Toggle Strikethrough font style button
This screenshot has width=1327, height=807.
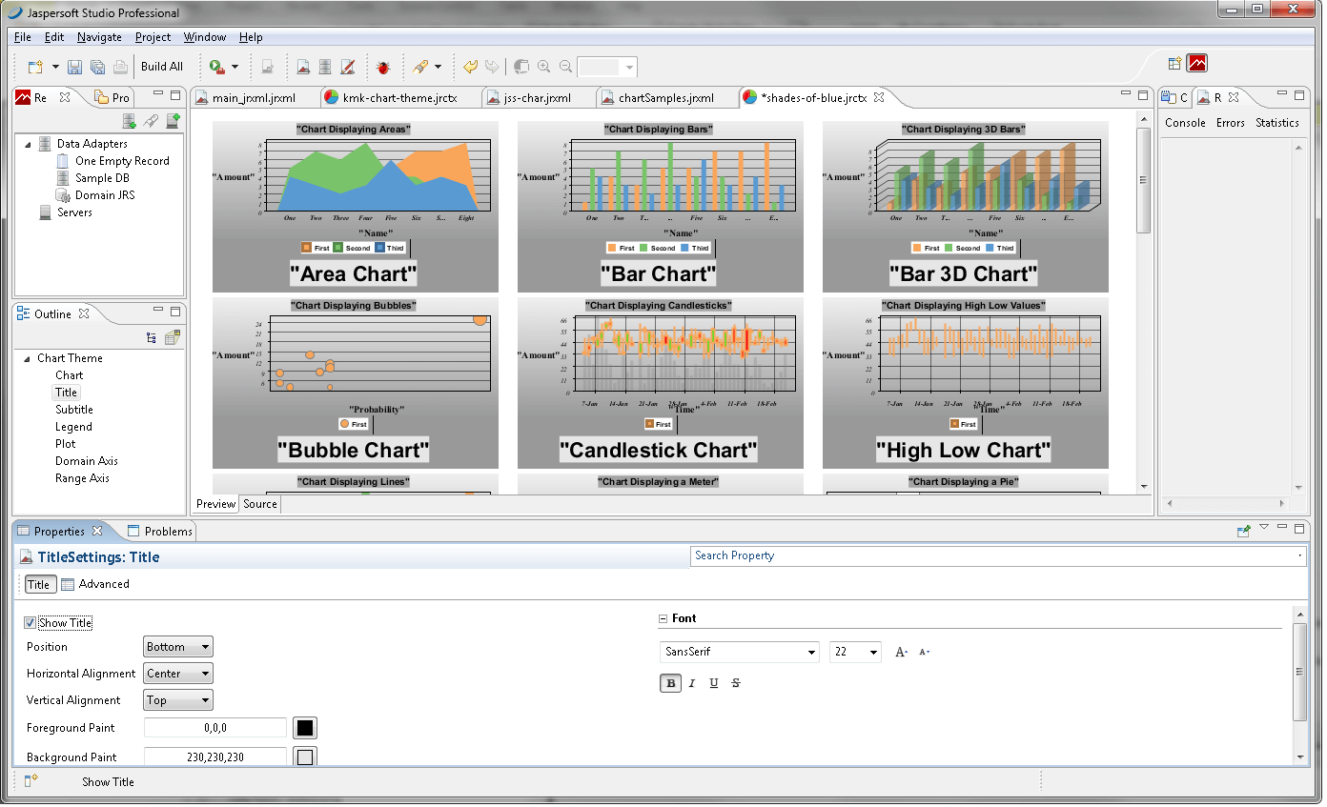tap(736, 683)
